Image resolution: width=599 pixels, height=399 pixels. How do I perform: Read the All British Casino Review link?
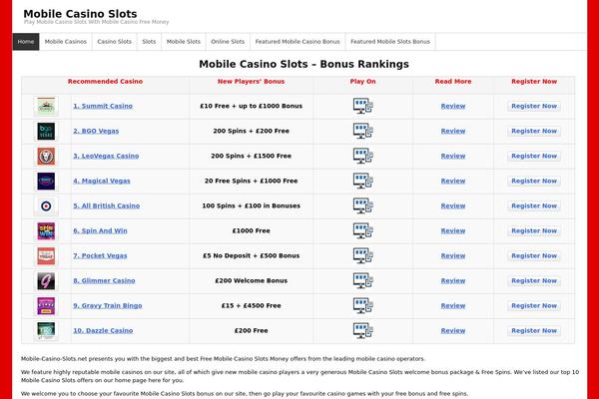pyautogui.click(x=453, y=205)
